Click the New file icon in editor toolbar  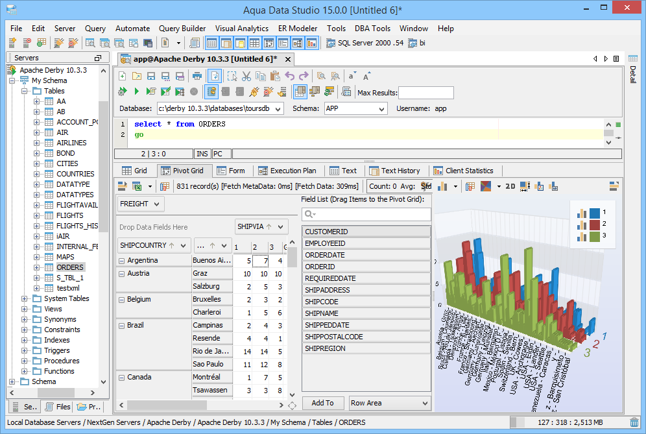[x=123, y=76]
